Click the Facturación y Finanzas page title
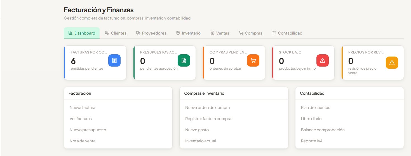 pyautogui.click(x=99, y=10)
